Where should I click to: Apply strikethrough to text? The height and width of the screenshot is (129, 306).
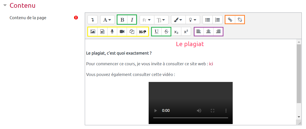coord(166,32)
